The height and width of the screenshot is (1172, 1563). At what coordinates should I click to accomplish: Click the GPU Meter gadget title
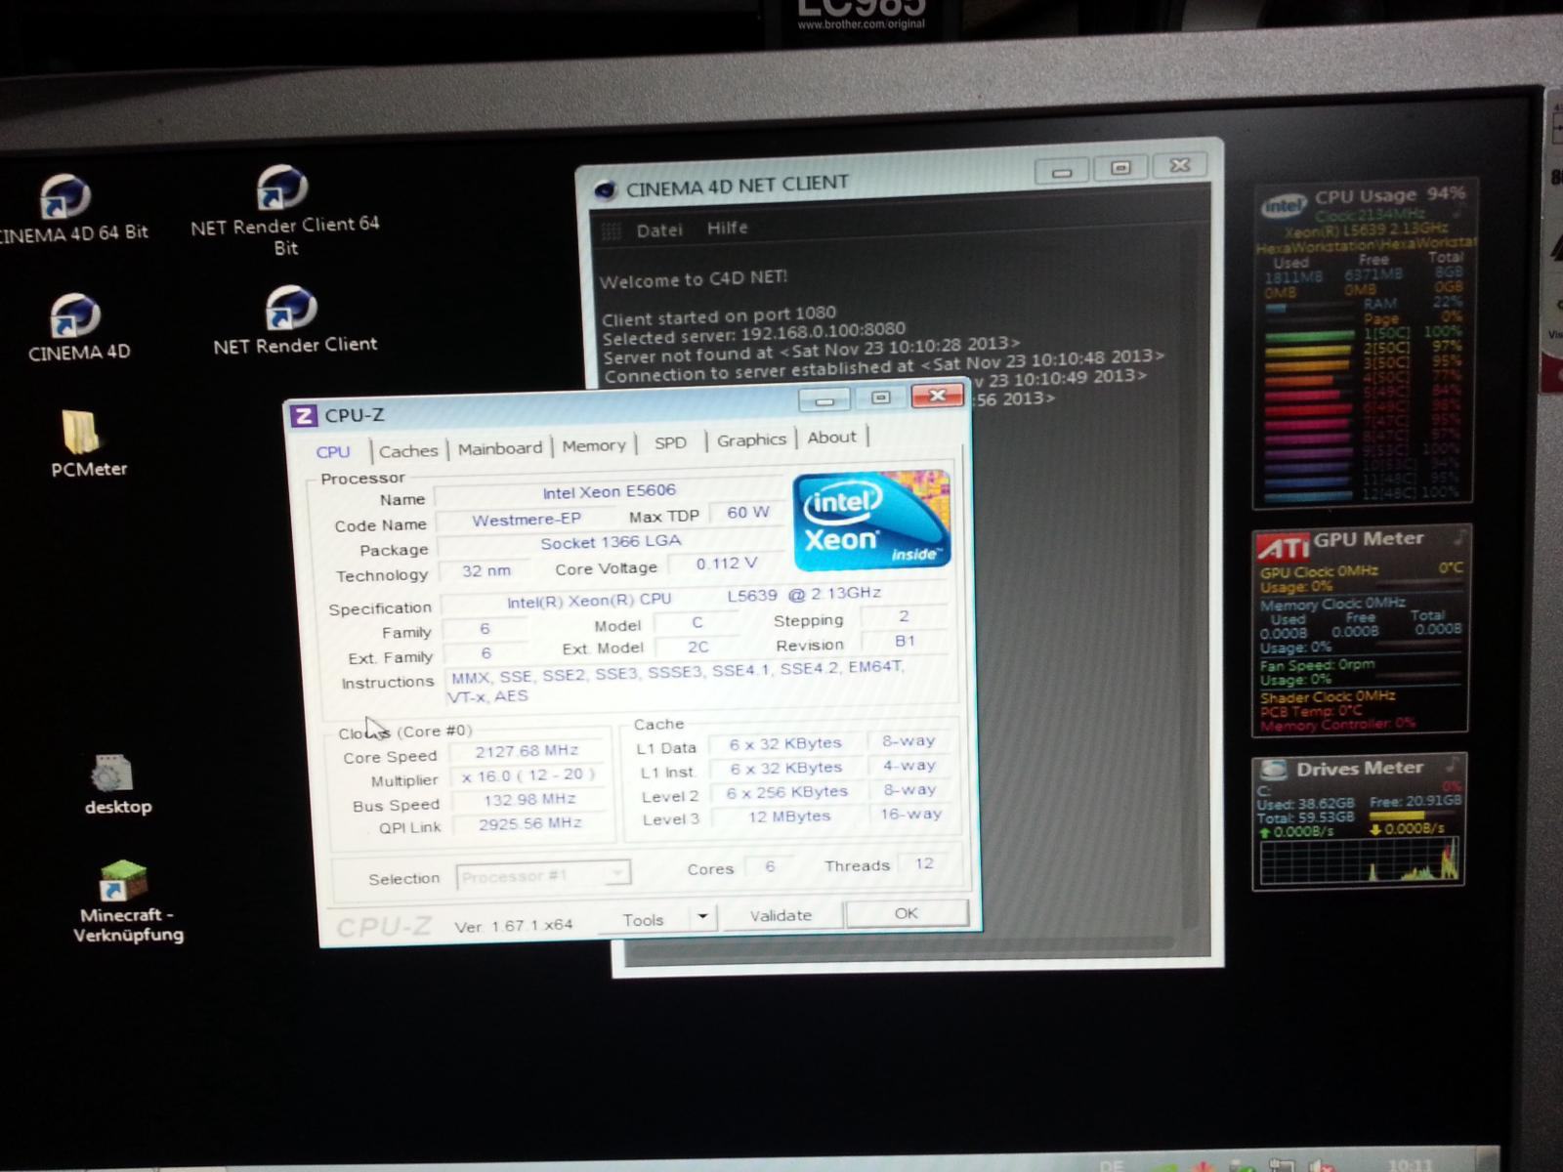click(x=1368, y=539)
